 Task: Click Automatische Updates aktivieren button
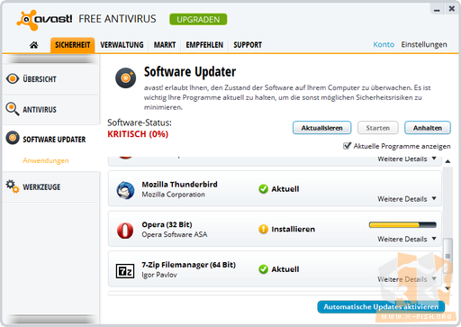(x=381, y=307)
